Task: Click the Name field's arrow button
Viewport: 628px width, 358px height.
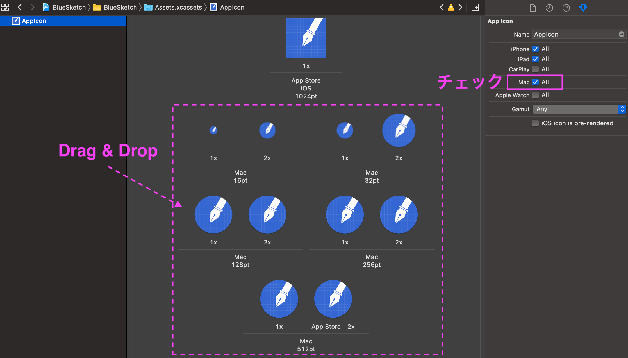Action: [621, 34]
